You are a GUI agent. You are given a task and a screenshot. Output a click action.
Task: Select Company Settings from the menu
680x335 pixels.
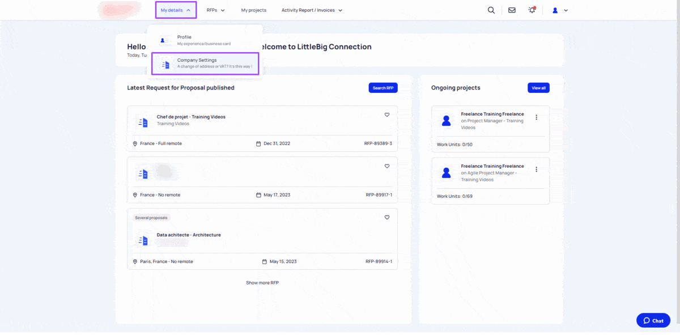[205, 63]
